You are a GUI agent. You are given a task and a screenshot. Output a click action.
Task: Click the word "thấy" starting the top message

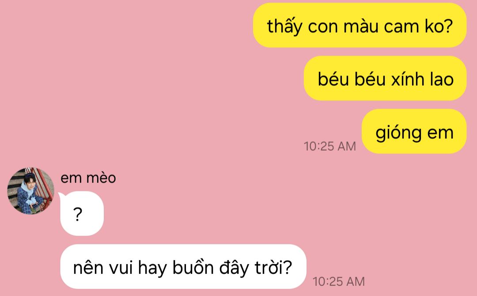click(x=285, y=27)
